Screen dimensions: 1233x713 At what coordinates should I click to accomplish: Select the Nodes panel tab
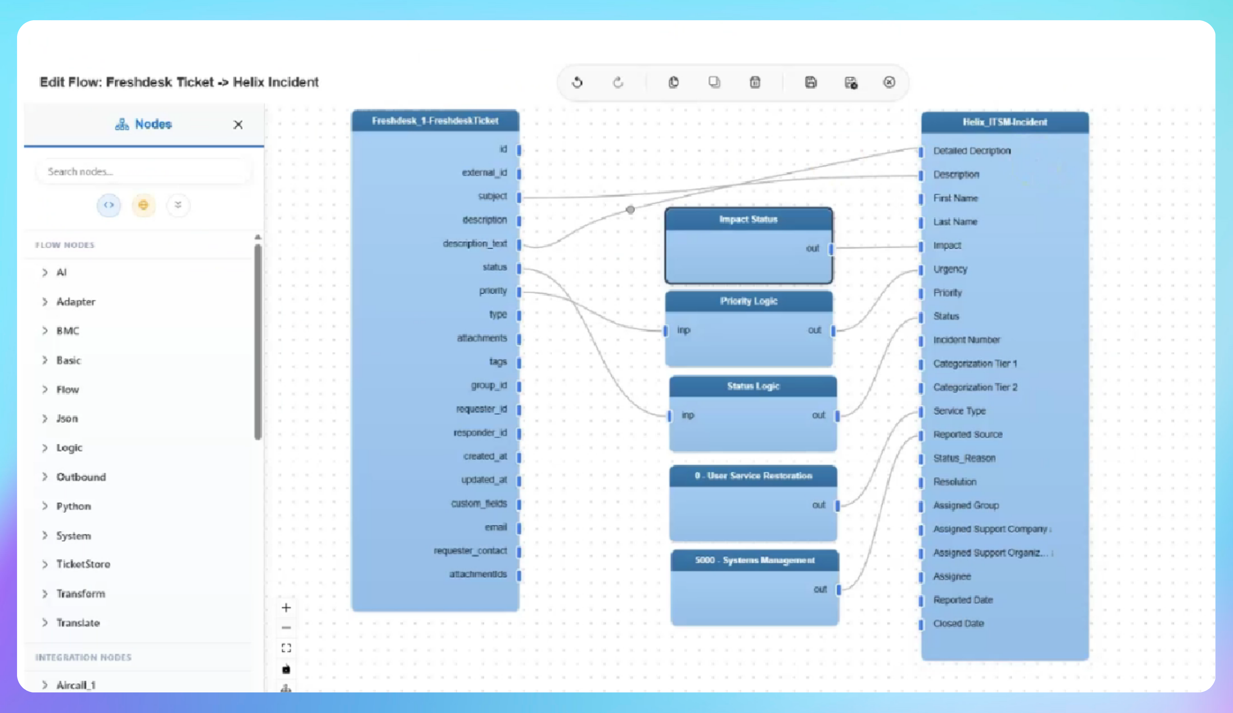143,124
